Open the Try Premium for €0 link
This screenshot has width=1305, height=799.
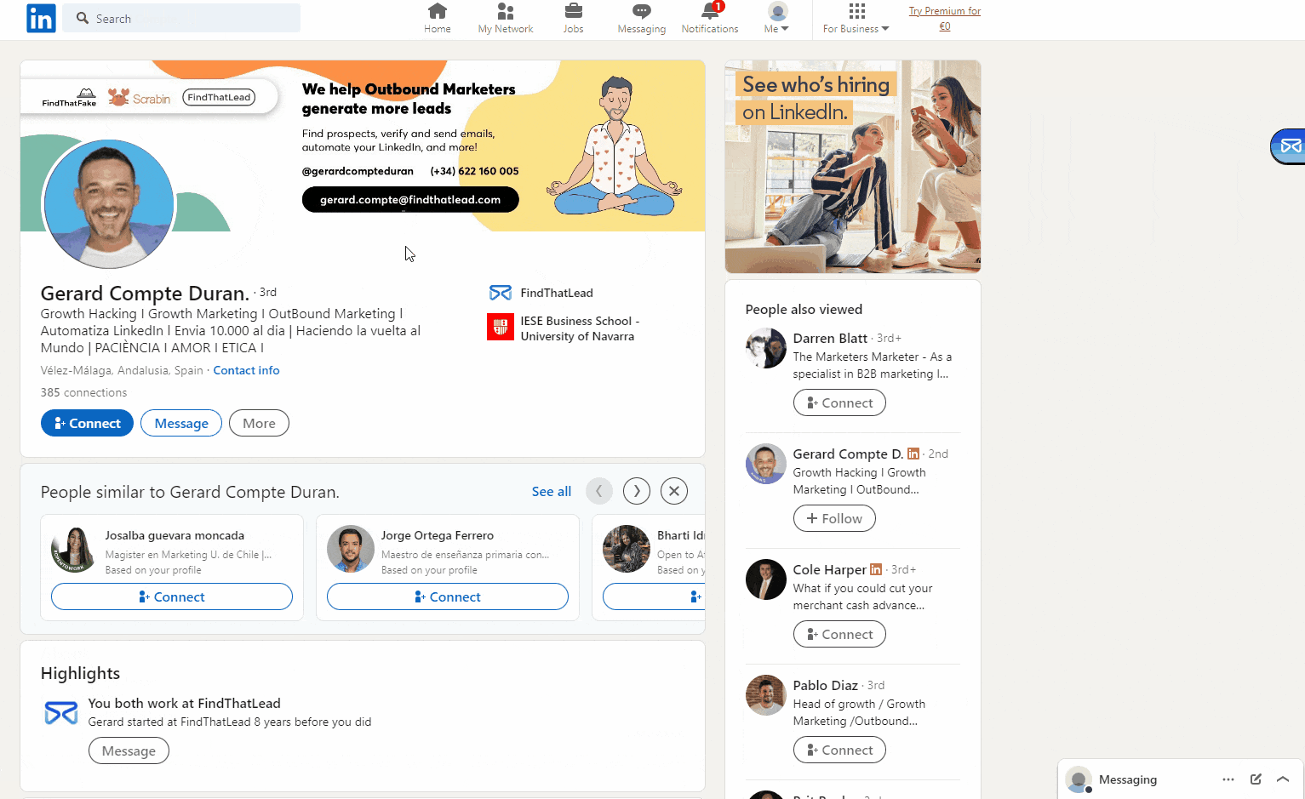[x=944, y=19]
